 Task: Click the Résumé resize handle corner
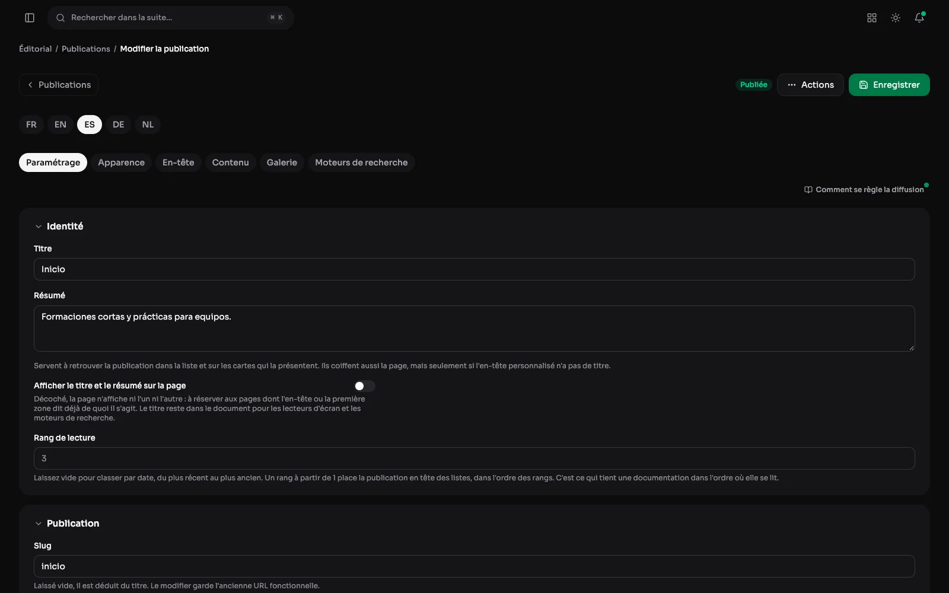pos(912,348)
